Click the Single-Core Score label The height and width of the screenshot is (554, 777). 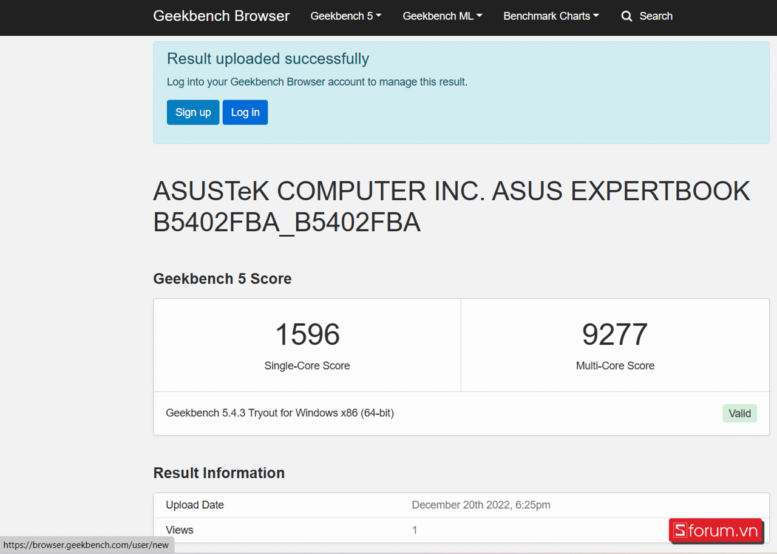point(307,366)
